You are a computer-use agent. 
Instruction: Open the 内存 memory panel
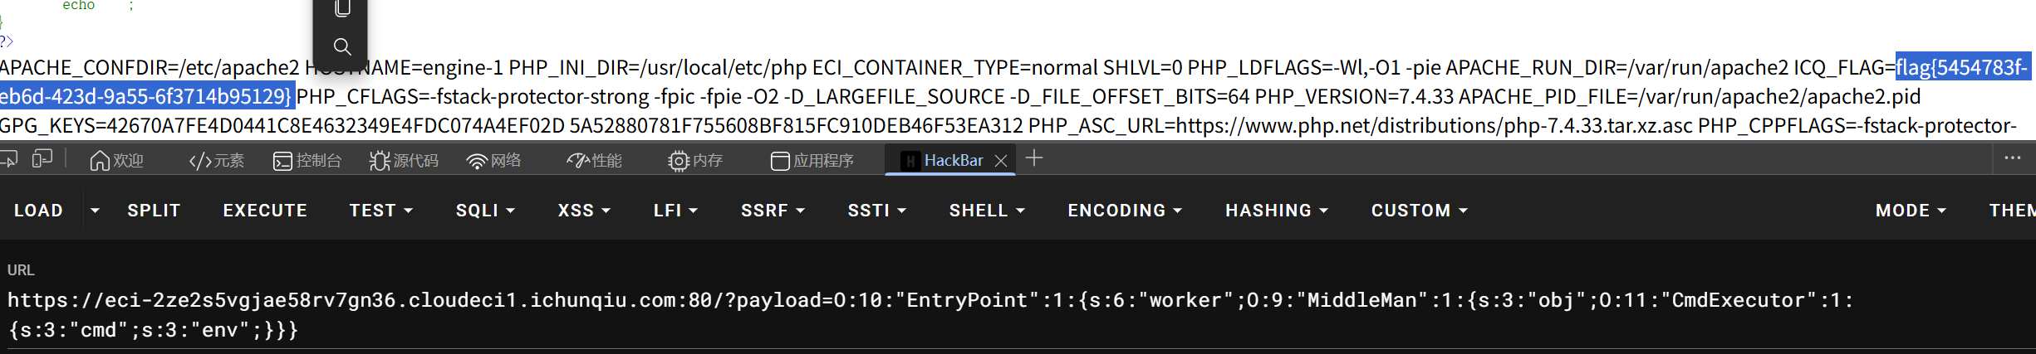[x=695, y=161]
